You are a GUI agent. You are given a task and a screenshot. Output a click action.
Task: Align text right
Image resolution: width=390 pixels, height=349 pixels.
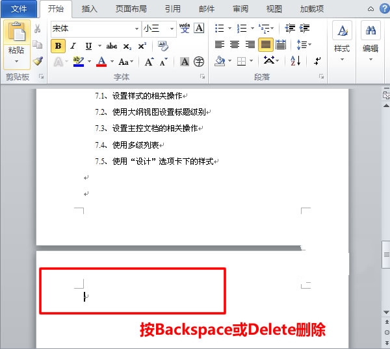click(250, 45)
